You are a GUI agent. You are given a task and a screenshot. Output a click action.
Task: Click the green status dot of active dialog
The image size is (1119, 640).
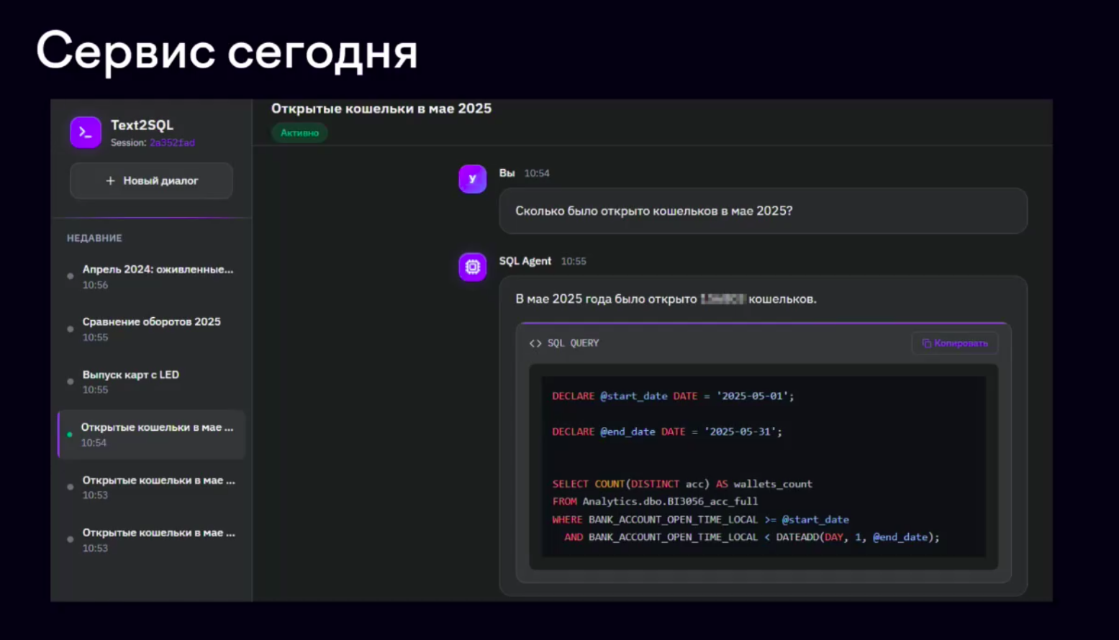70,434
